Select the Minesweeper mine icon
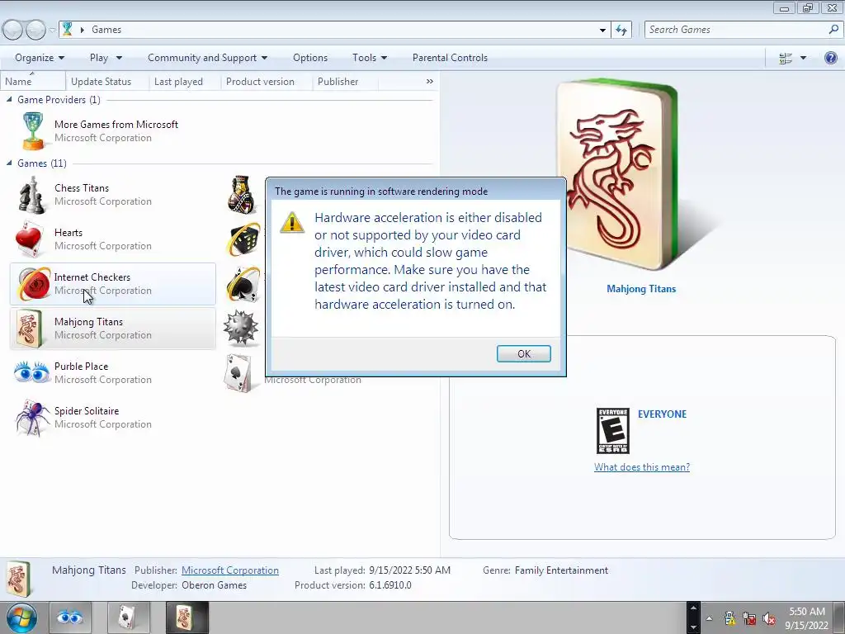 240,328
